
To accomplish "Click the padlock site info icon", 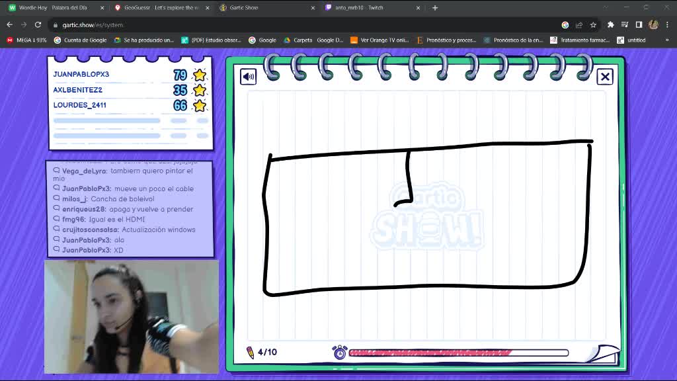I will [56, 25].
